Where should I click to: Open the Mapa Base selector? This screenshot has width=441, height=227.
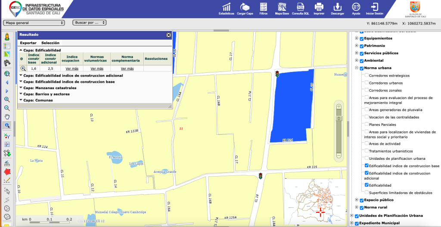pyautogui.click(x=282, y=9)
